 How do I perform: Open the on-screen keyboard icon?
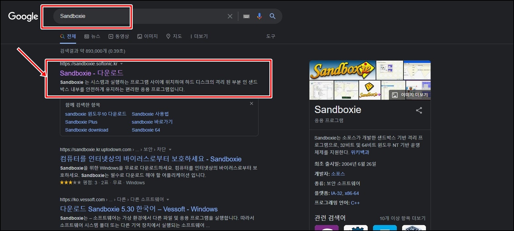[246, 16]
